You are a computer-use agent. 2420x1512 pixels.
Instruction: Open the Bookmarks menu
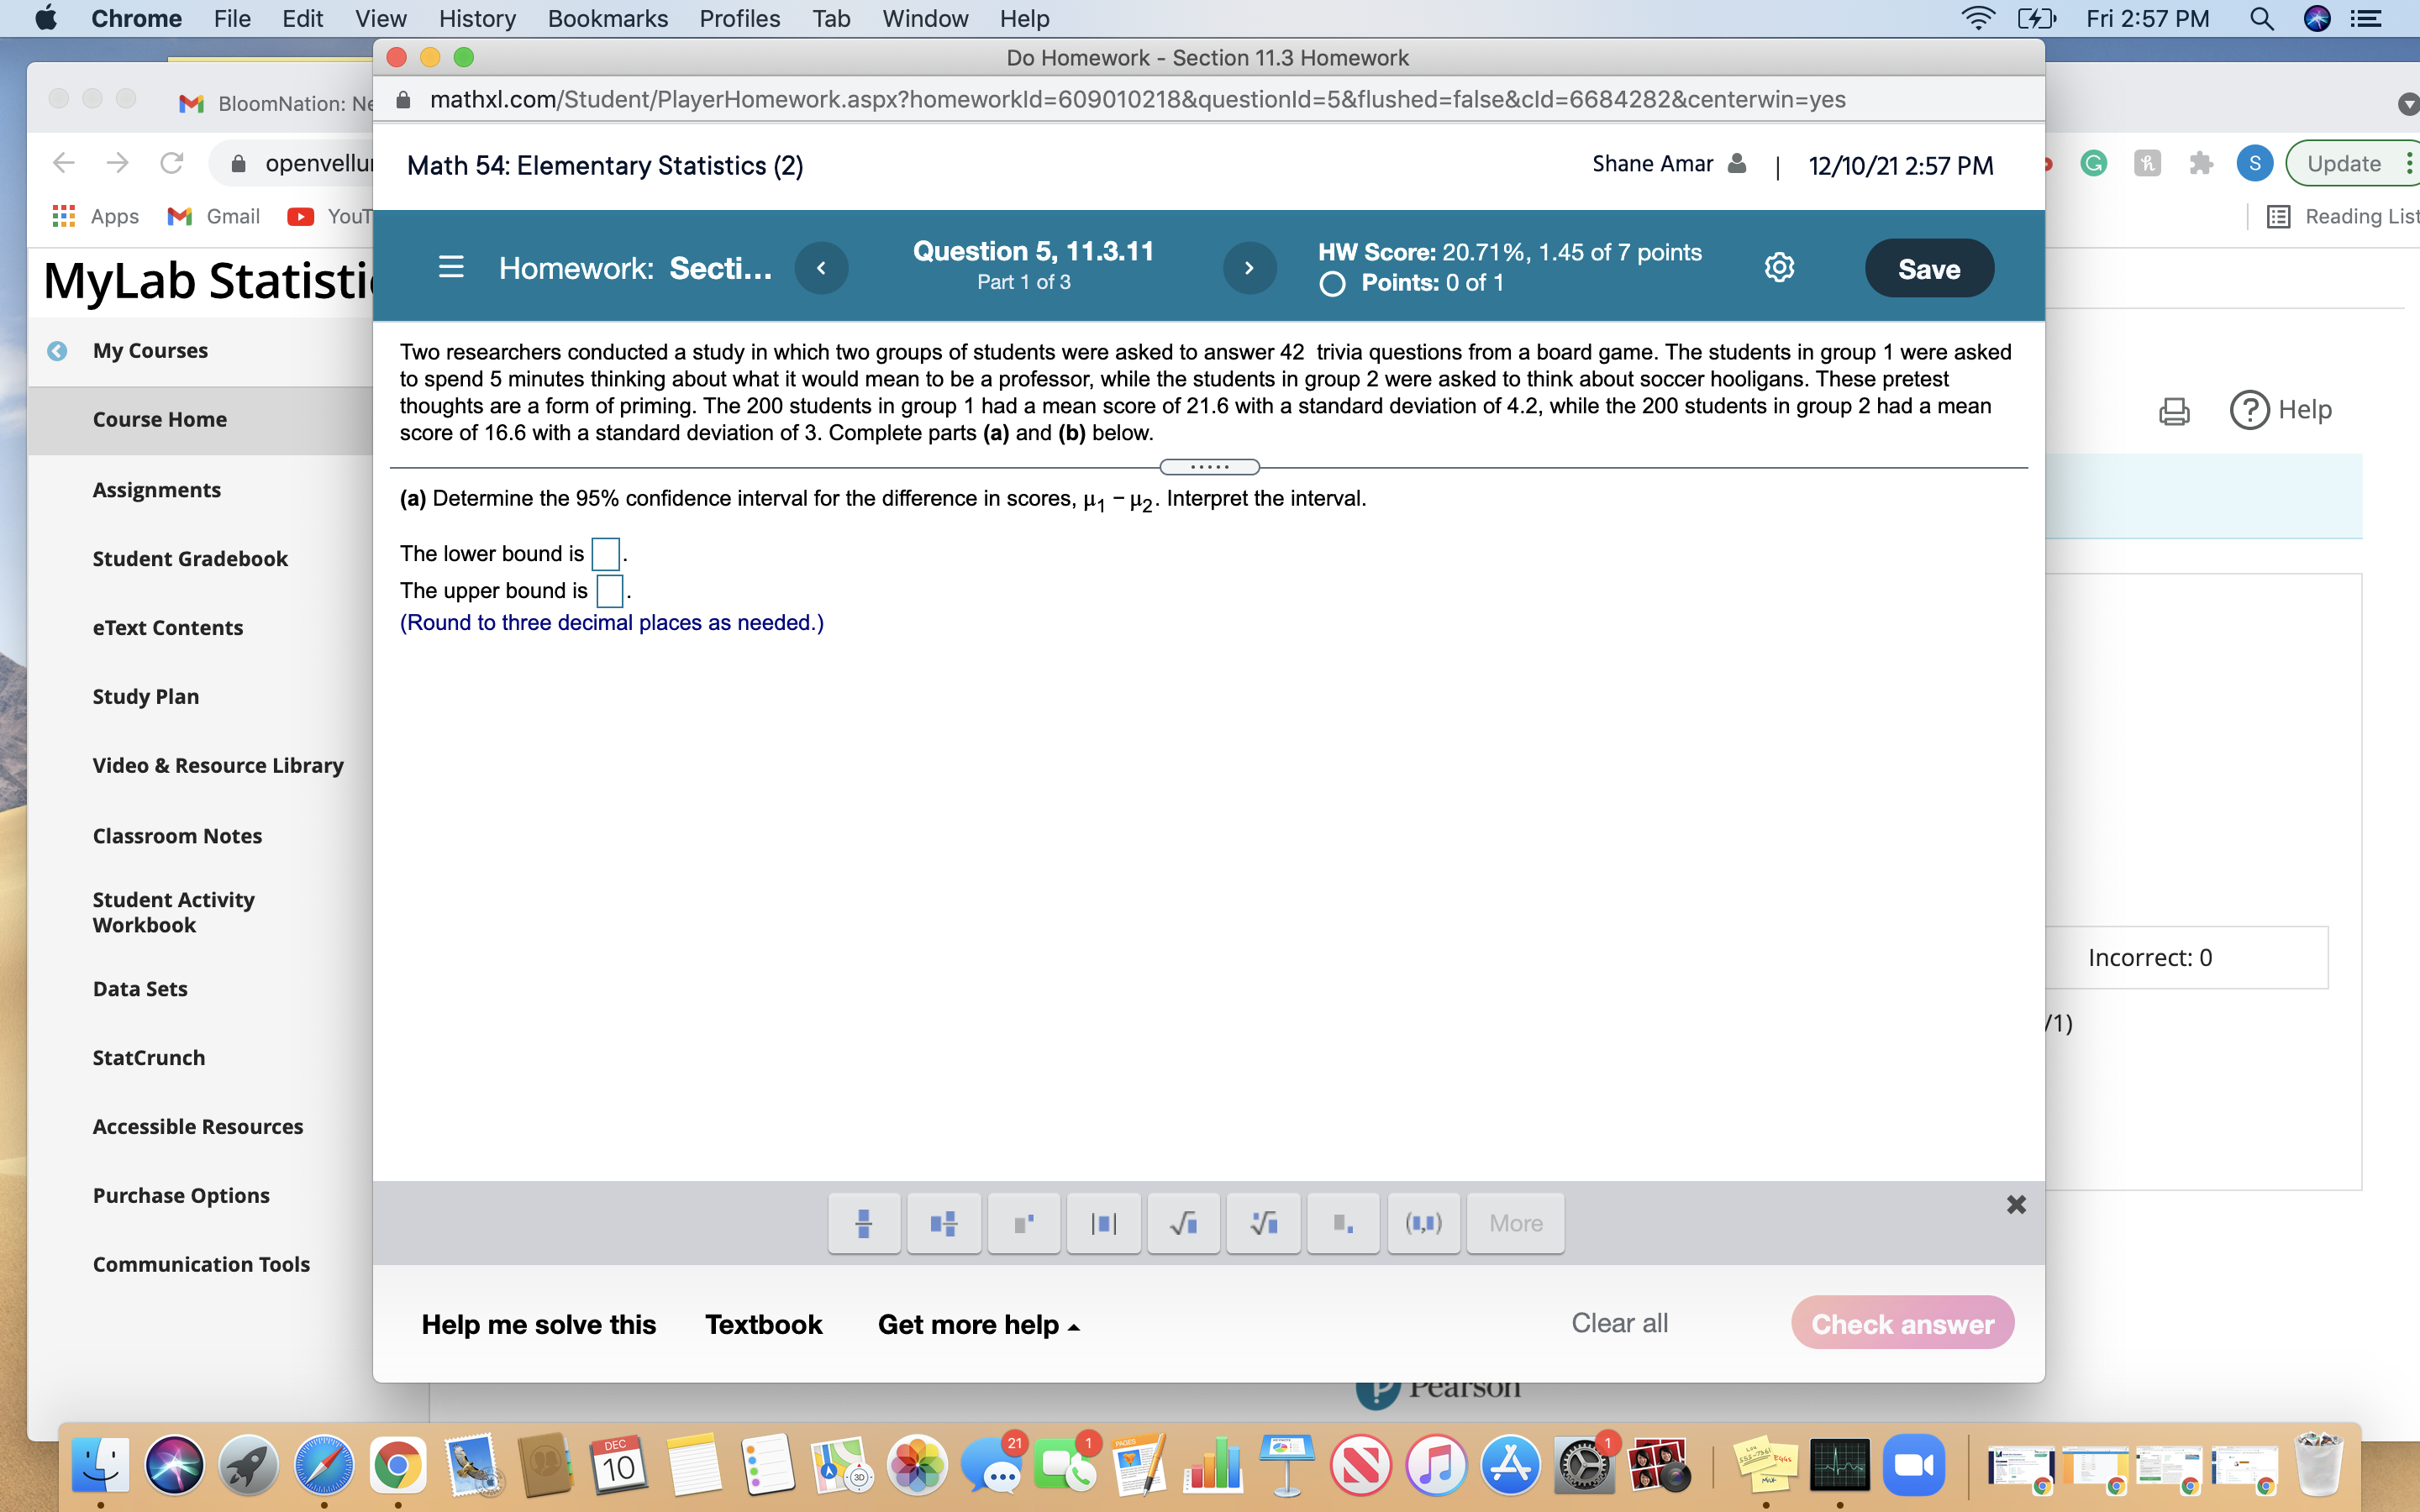click(607, 18)
